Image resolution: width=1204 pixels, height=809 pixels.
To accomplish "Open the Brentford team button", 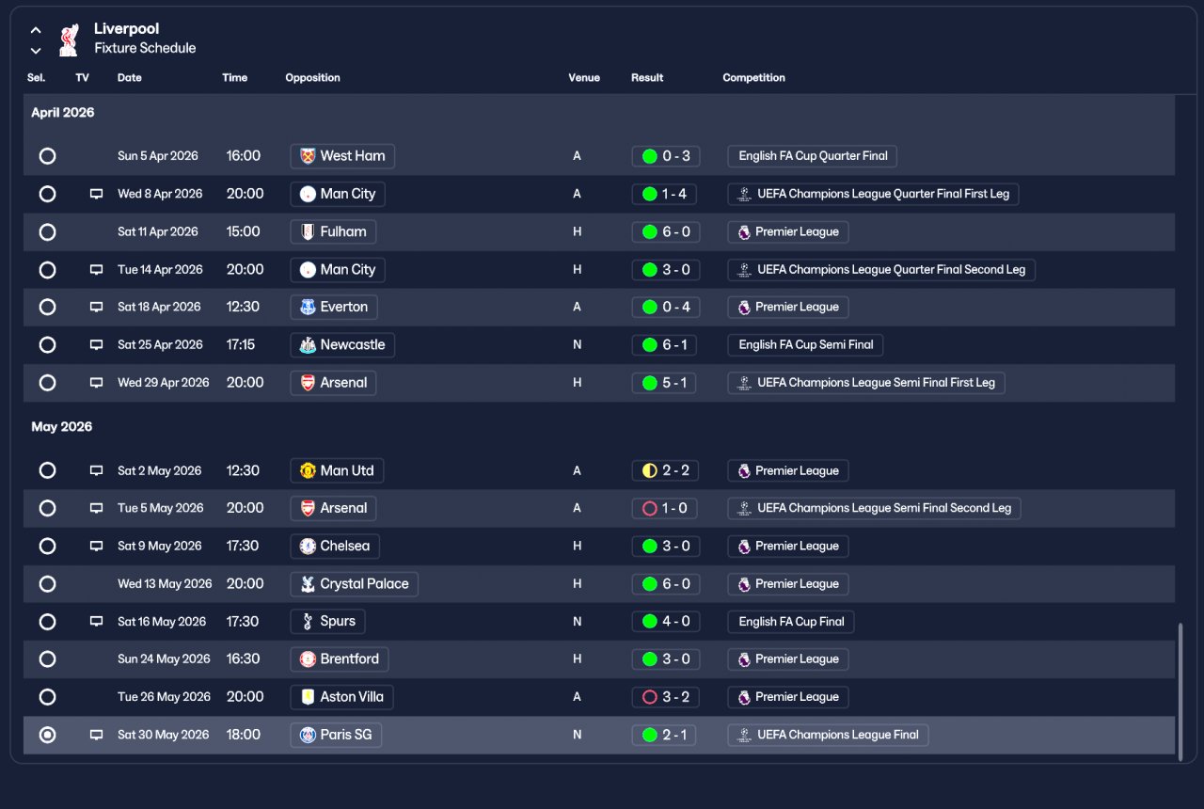I will 340,659.
